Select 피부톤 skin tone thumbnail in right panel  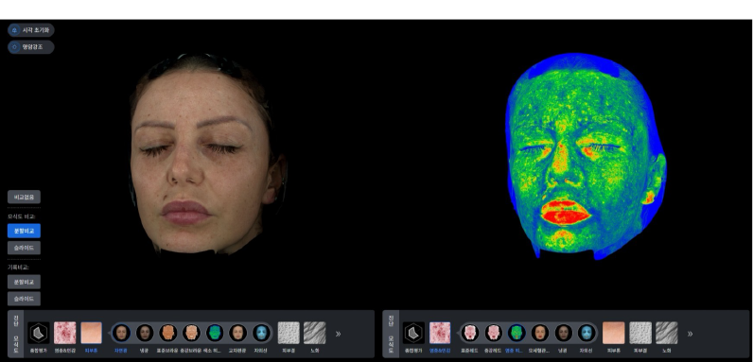614,333
